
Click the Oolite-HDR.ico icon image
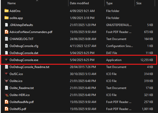7,95
